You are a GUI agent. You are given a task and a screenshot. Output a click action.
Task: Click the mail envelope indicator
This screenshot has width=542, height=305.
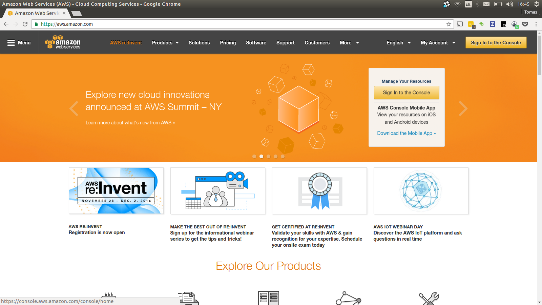click(x=486, y=4)
